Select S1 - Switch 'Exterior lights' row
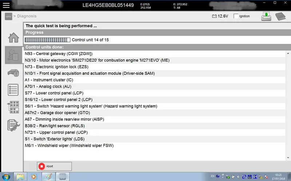The height and width of the screenshot is (181, 291). point(154,139)
